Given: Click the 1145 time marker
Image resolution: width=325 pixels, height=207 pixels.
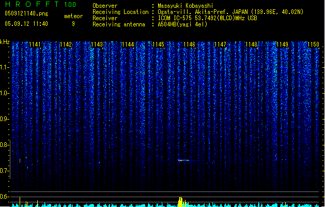Looking at the screenshot, I should tap(158, 45).
